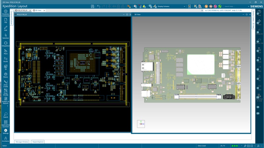Click the yellow warning triangle toolbar icon

[x=144, y=6]
